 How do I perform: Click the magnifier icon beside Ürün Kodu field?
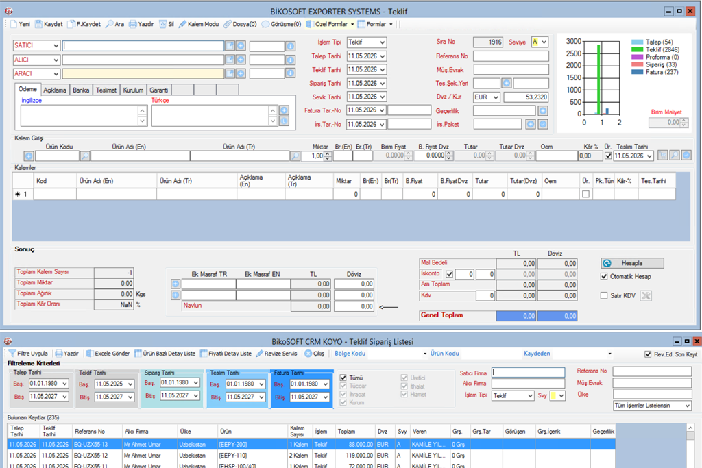[x=84, y=156]
